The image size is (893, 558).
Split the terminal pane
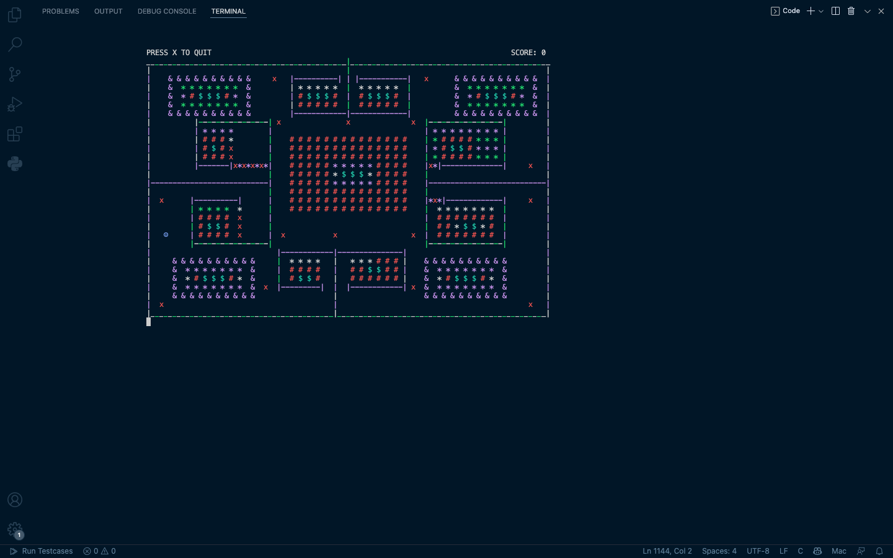point(835,11)
